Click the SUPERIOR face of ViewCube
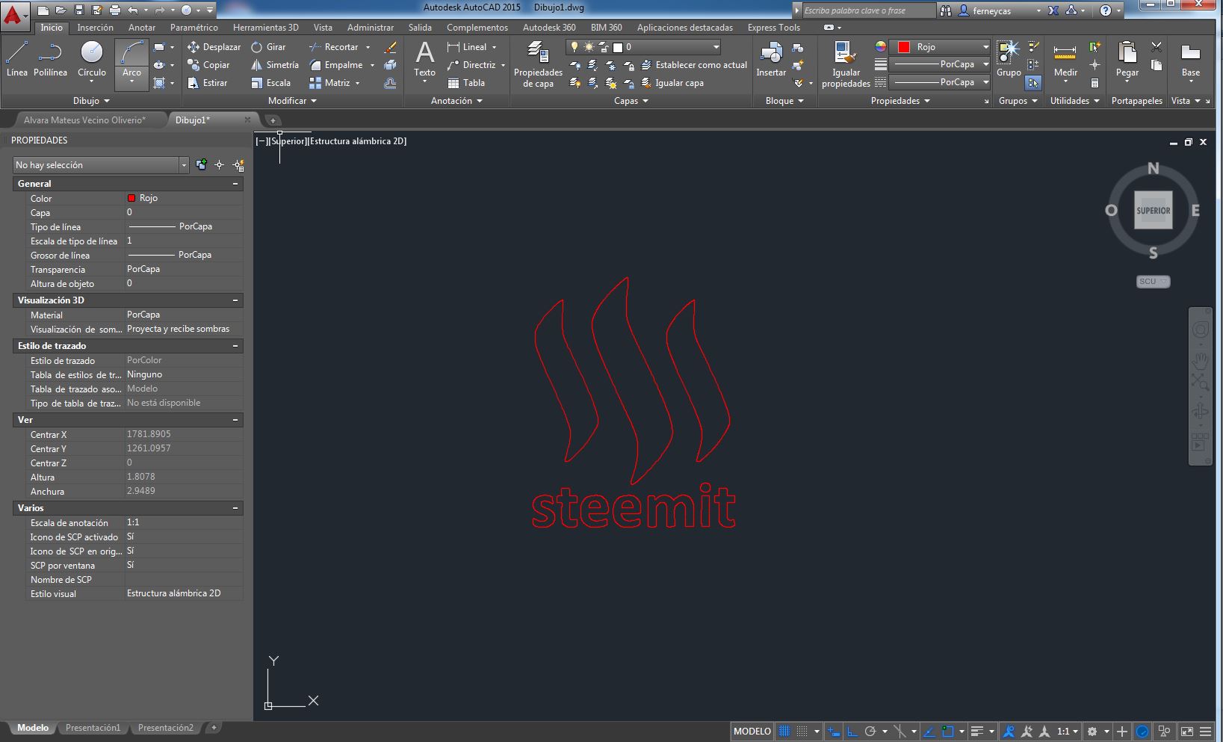 (1153, 211)
